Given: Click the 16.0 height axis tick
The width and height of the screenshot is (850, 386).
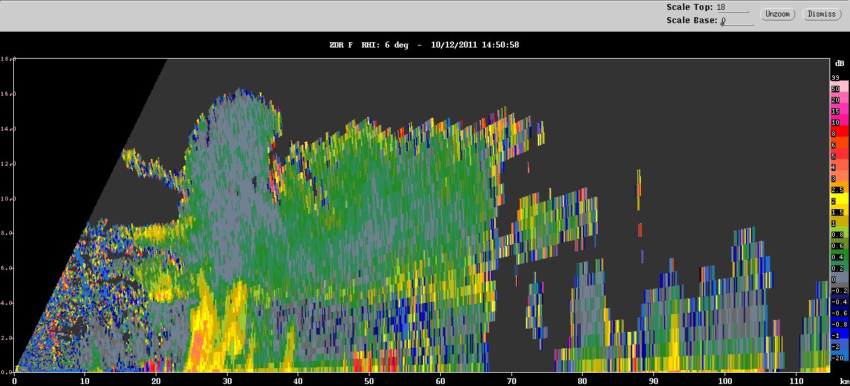Looking at the screenshot, I should coord(7,94).
